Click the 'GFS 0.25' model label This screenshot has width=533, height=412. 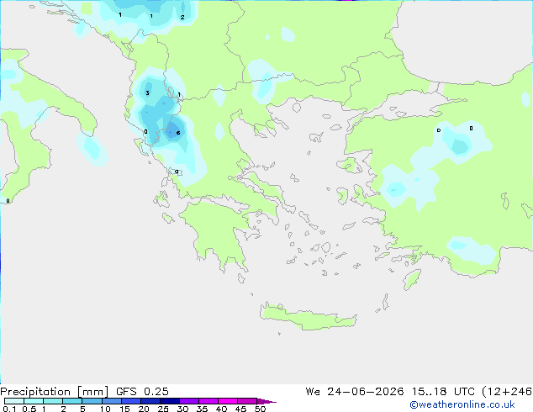142,392
